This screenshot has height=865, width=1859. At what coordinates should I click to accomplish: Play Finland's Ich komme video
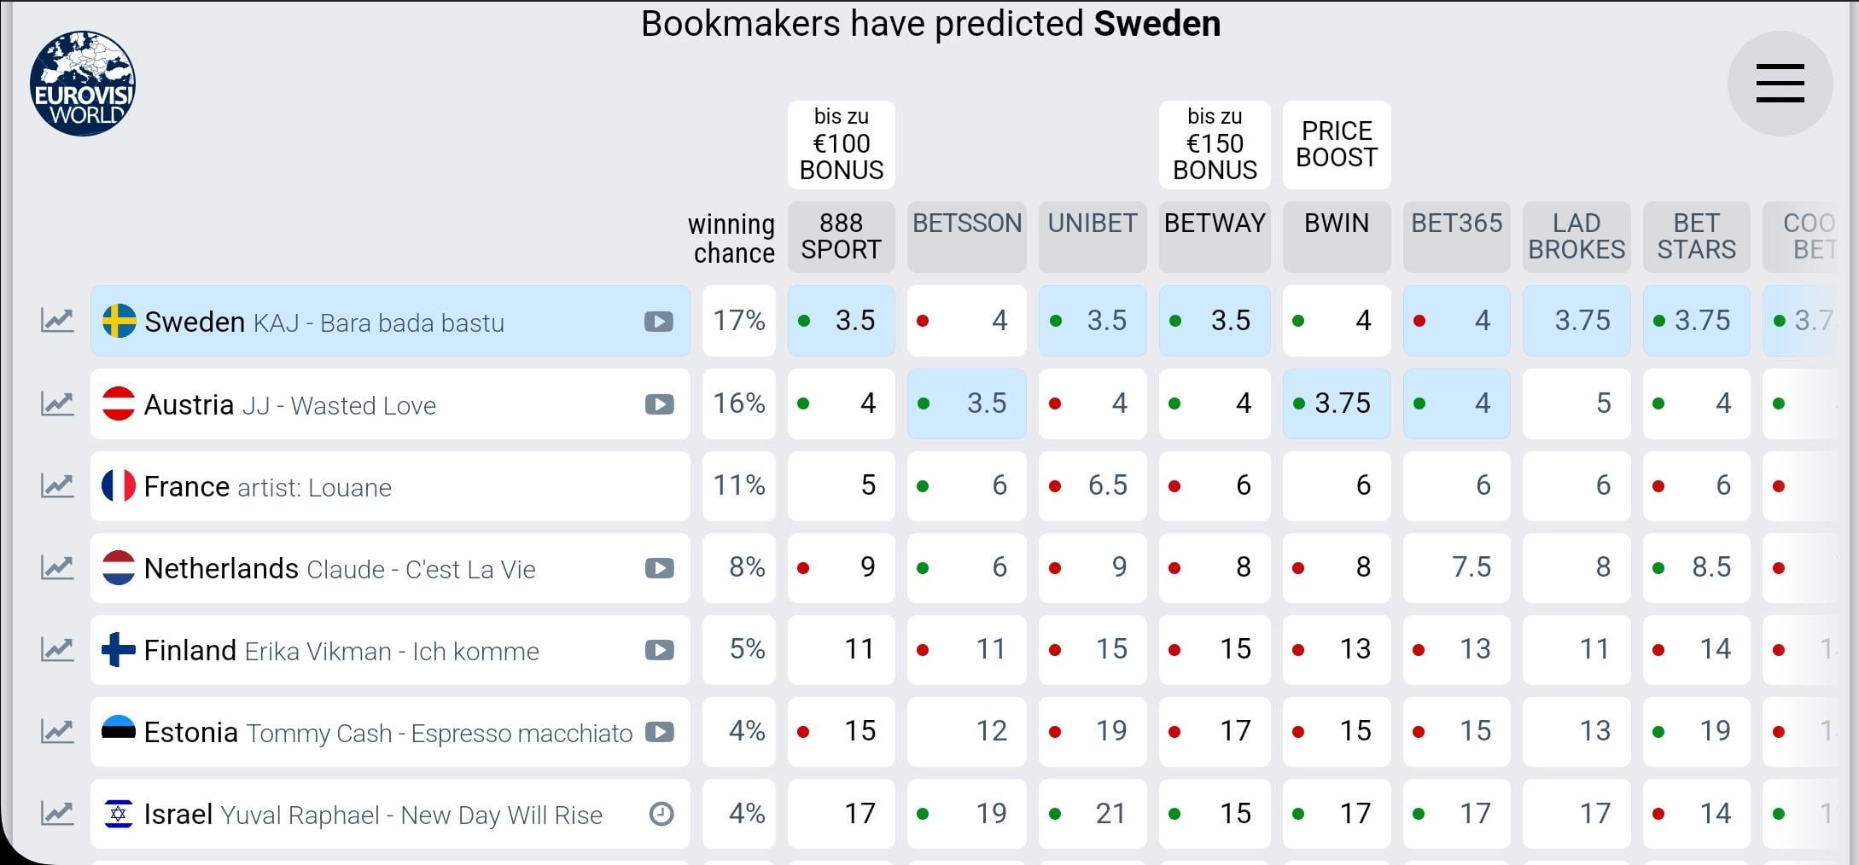point(659,650)
